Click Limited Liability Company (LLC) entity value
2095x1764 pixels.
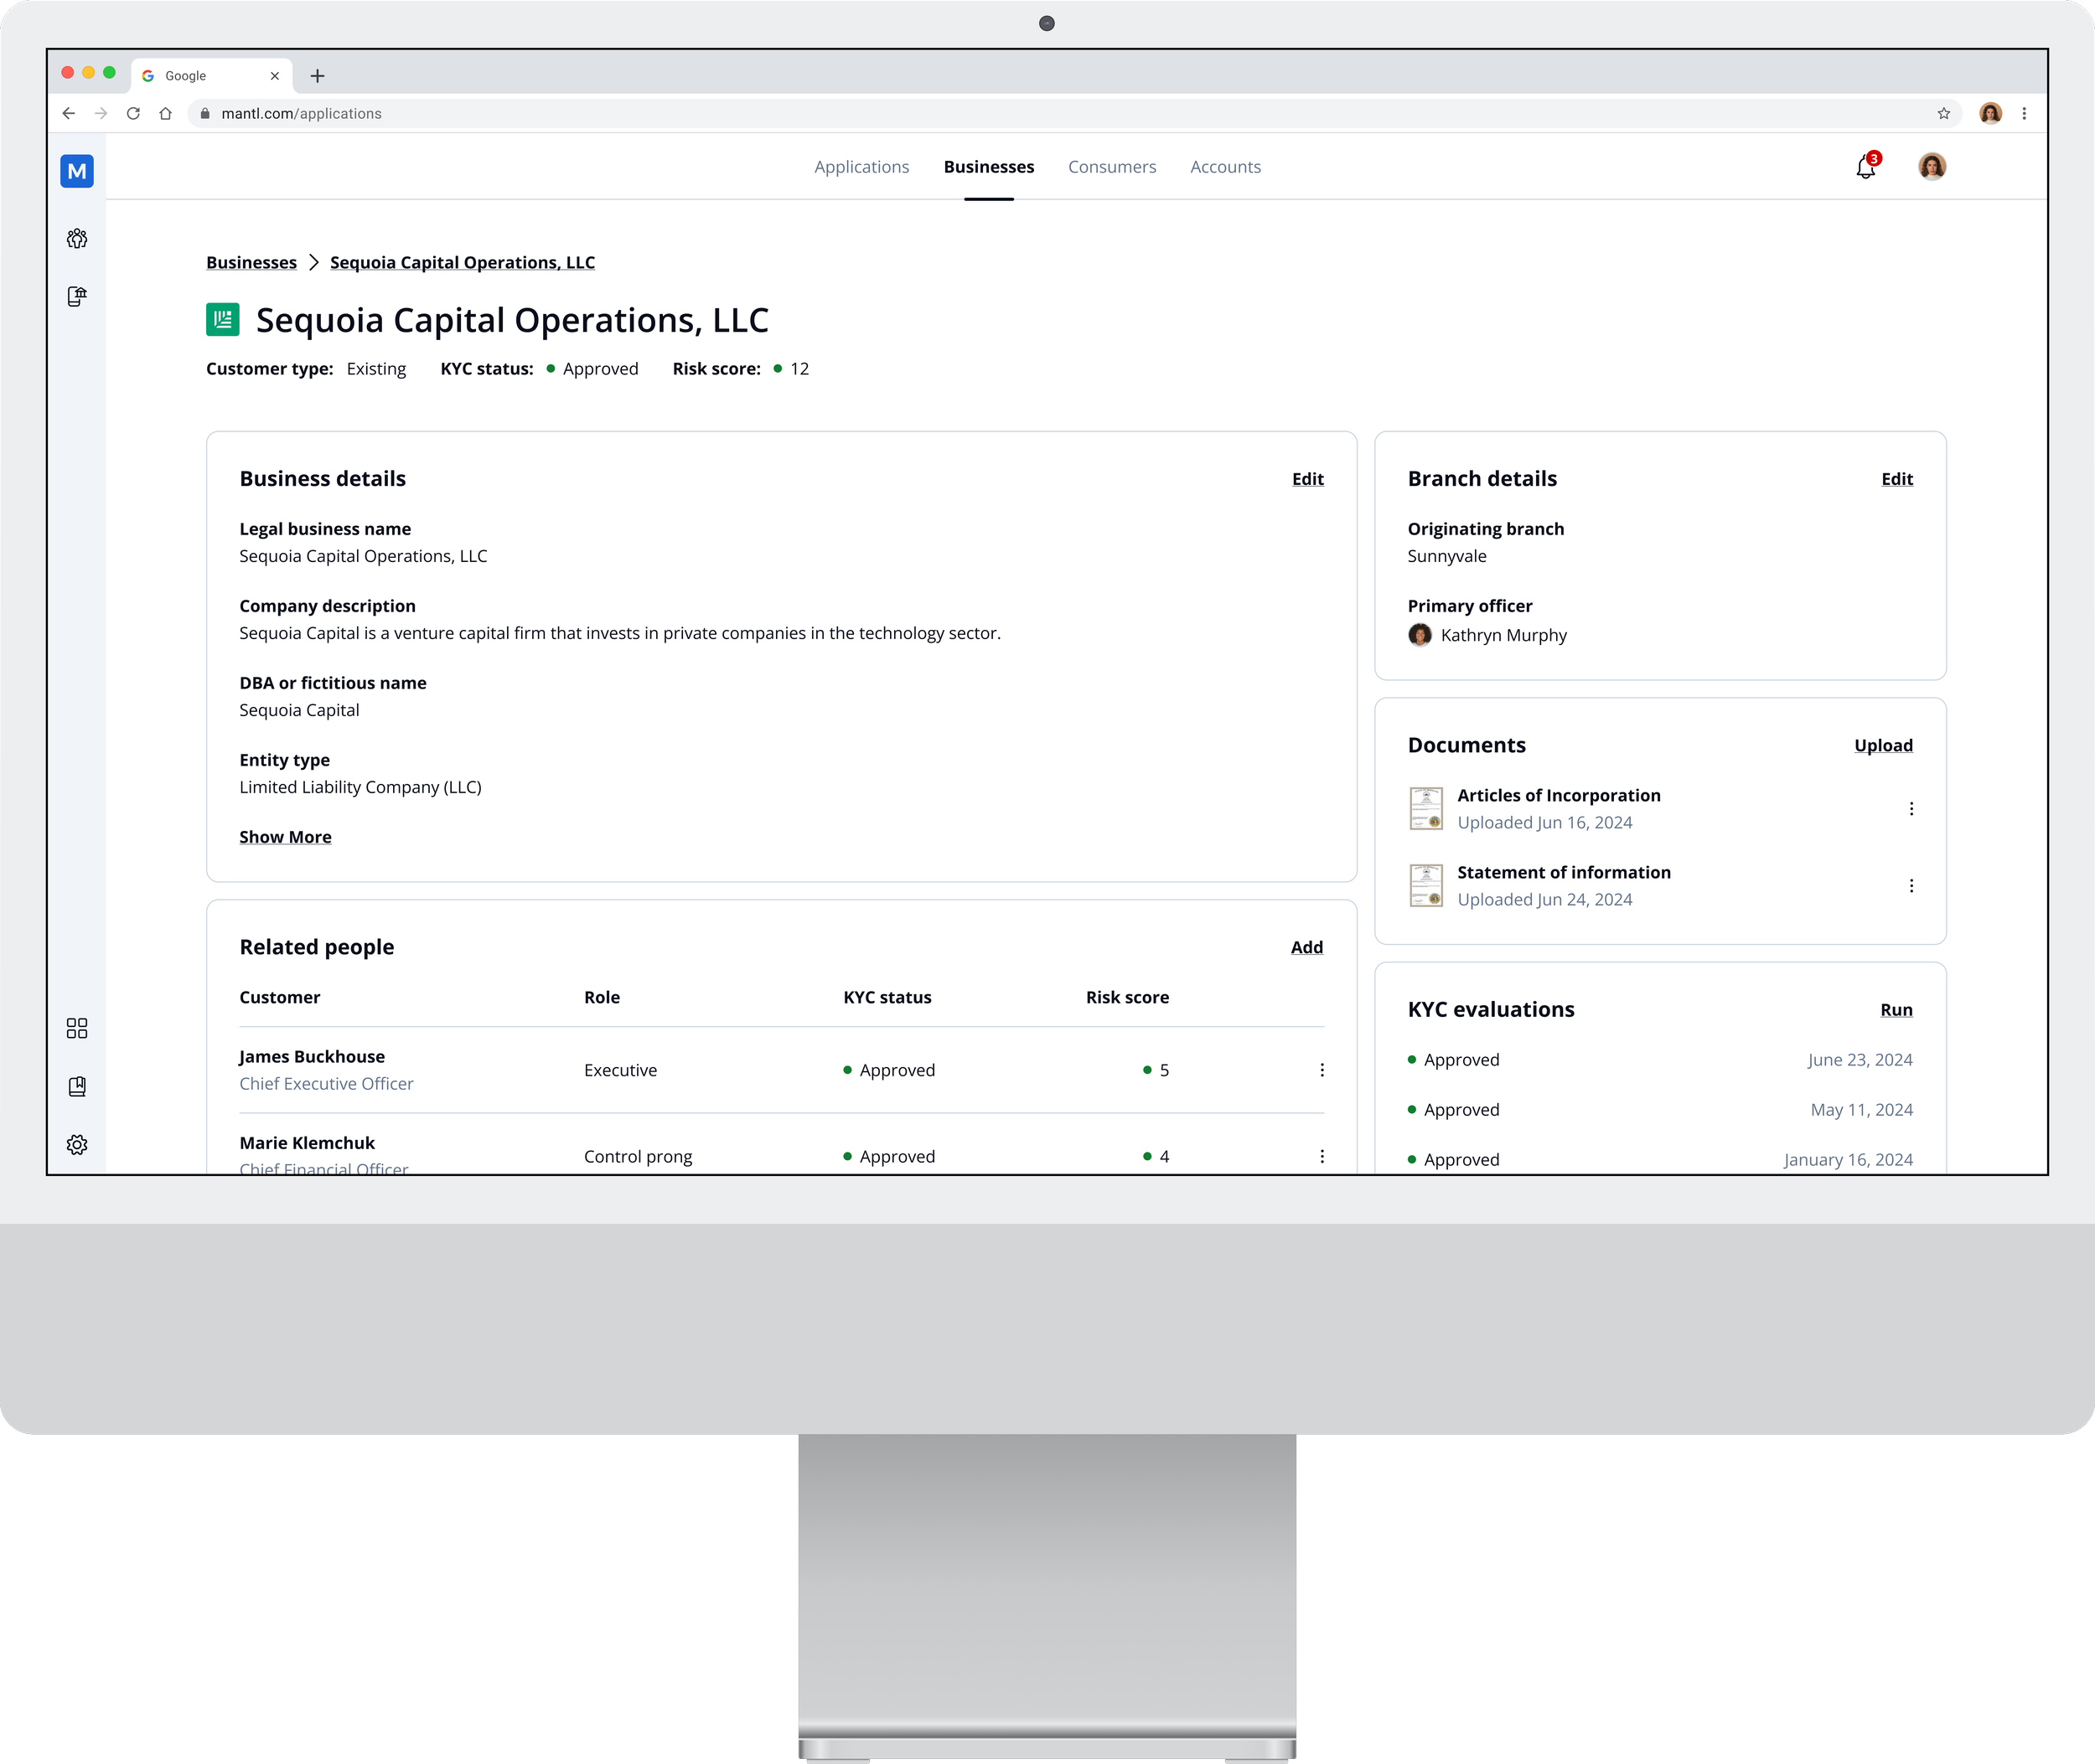point(360,787)
